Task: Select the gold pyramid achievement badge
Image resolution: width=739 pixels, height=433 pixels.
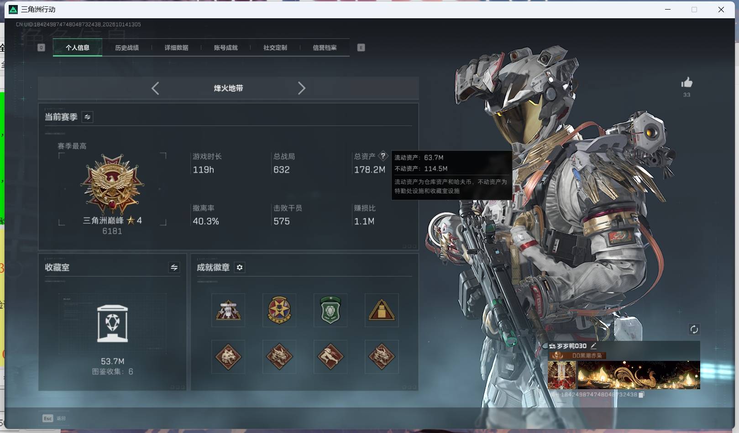Action: (382, 310)
